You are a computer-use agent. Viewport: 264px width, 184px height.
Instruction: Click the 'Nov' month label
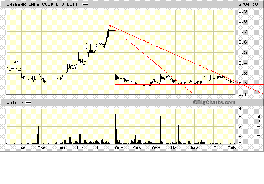click(x=175, y=148)
